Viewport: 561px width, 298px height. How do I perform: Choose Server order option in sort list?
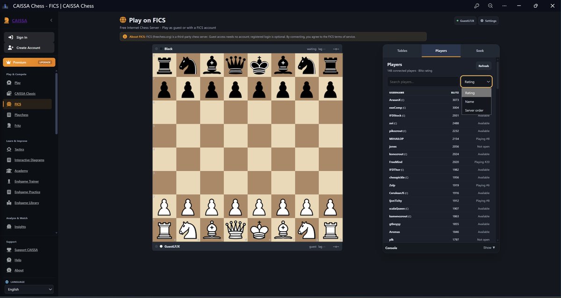[476, 111]
